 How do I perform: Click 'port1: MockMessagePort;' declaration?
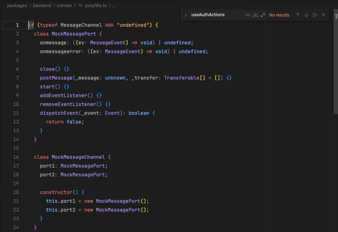[74, 166]
